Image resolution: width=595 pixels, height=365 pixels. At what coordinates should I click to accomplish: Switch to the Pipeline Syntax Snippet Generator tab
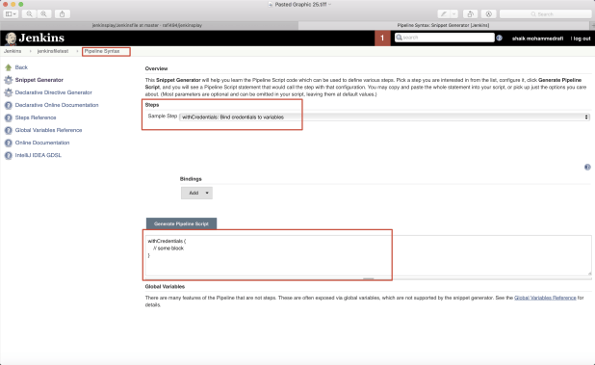click(x=443, y=25)
